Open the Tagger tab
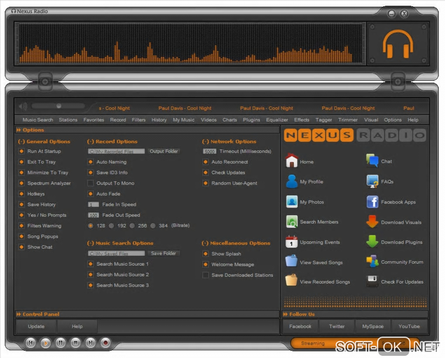This screenshot has width=445, height=358. [x=324, y=120]
